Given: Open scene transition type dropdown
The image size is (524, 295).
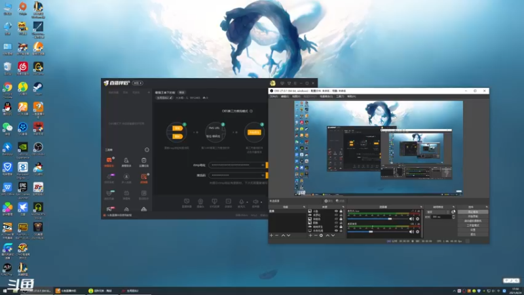Looking at the screenshot, I should pos(438,212).
